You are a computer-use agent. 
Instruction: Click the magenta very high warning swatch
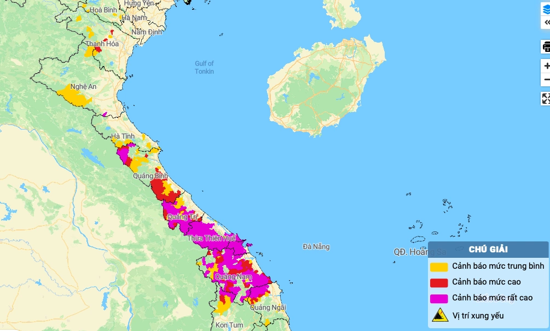tap(439, 298)
